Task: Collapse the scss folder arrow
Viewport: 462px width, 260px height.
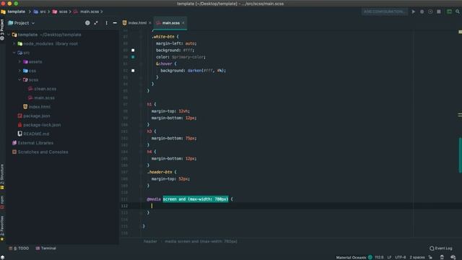Action: click(19, 79)
